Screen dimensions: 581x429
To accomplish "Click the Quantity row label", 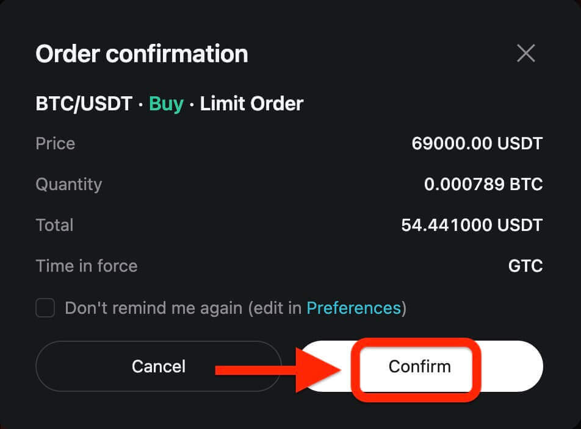I will (68, 184).
